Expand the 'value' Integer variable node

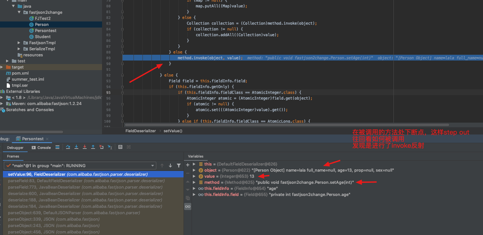[x=194, y=176]
